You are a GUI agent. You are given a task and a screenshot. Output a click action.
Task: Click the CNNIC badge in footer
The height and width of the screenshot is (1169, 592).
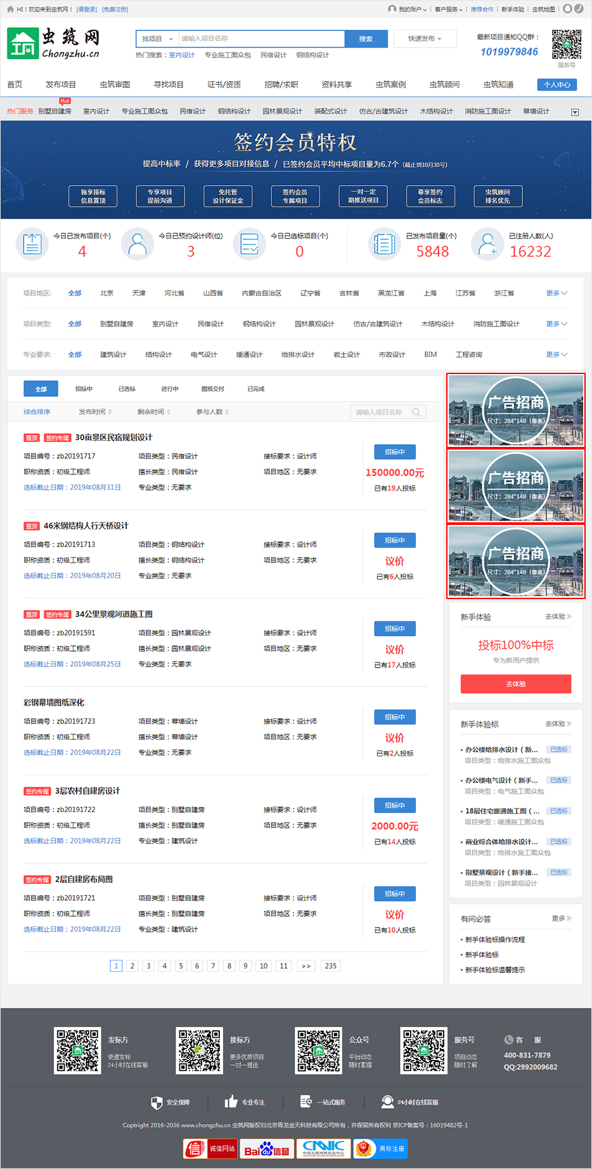pyautogui.click(x=323, y=1148)
